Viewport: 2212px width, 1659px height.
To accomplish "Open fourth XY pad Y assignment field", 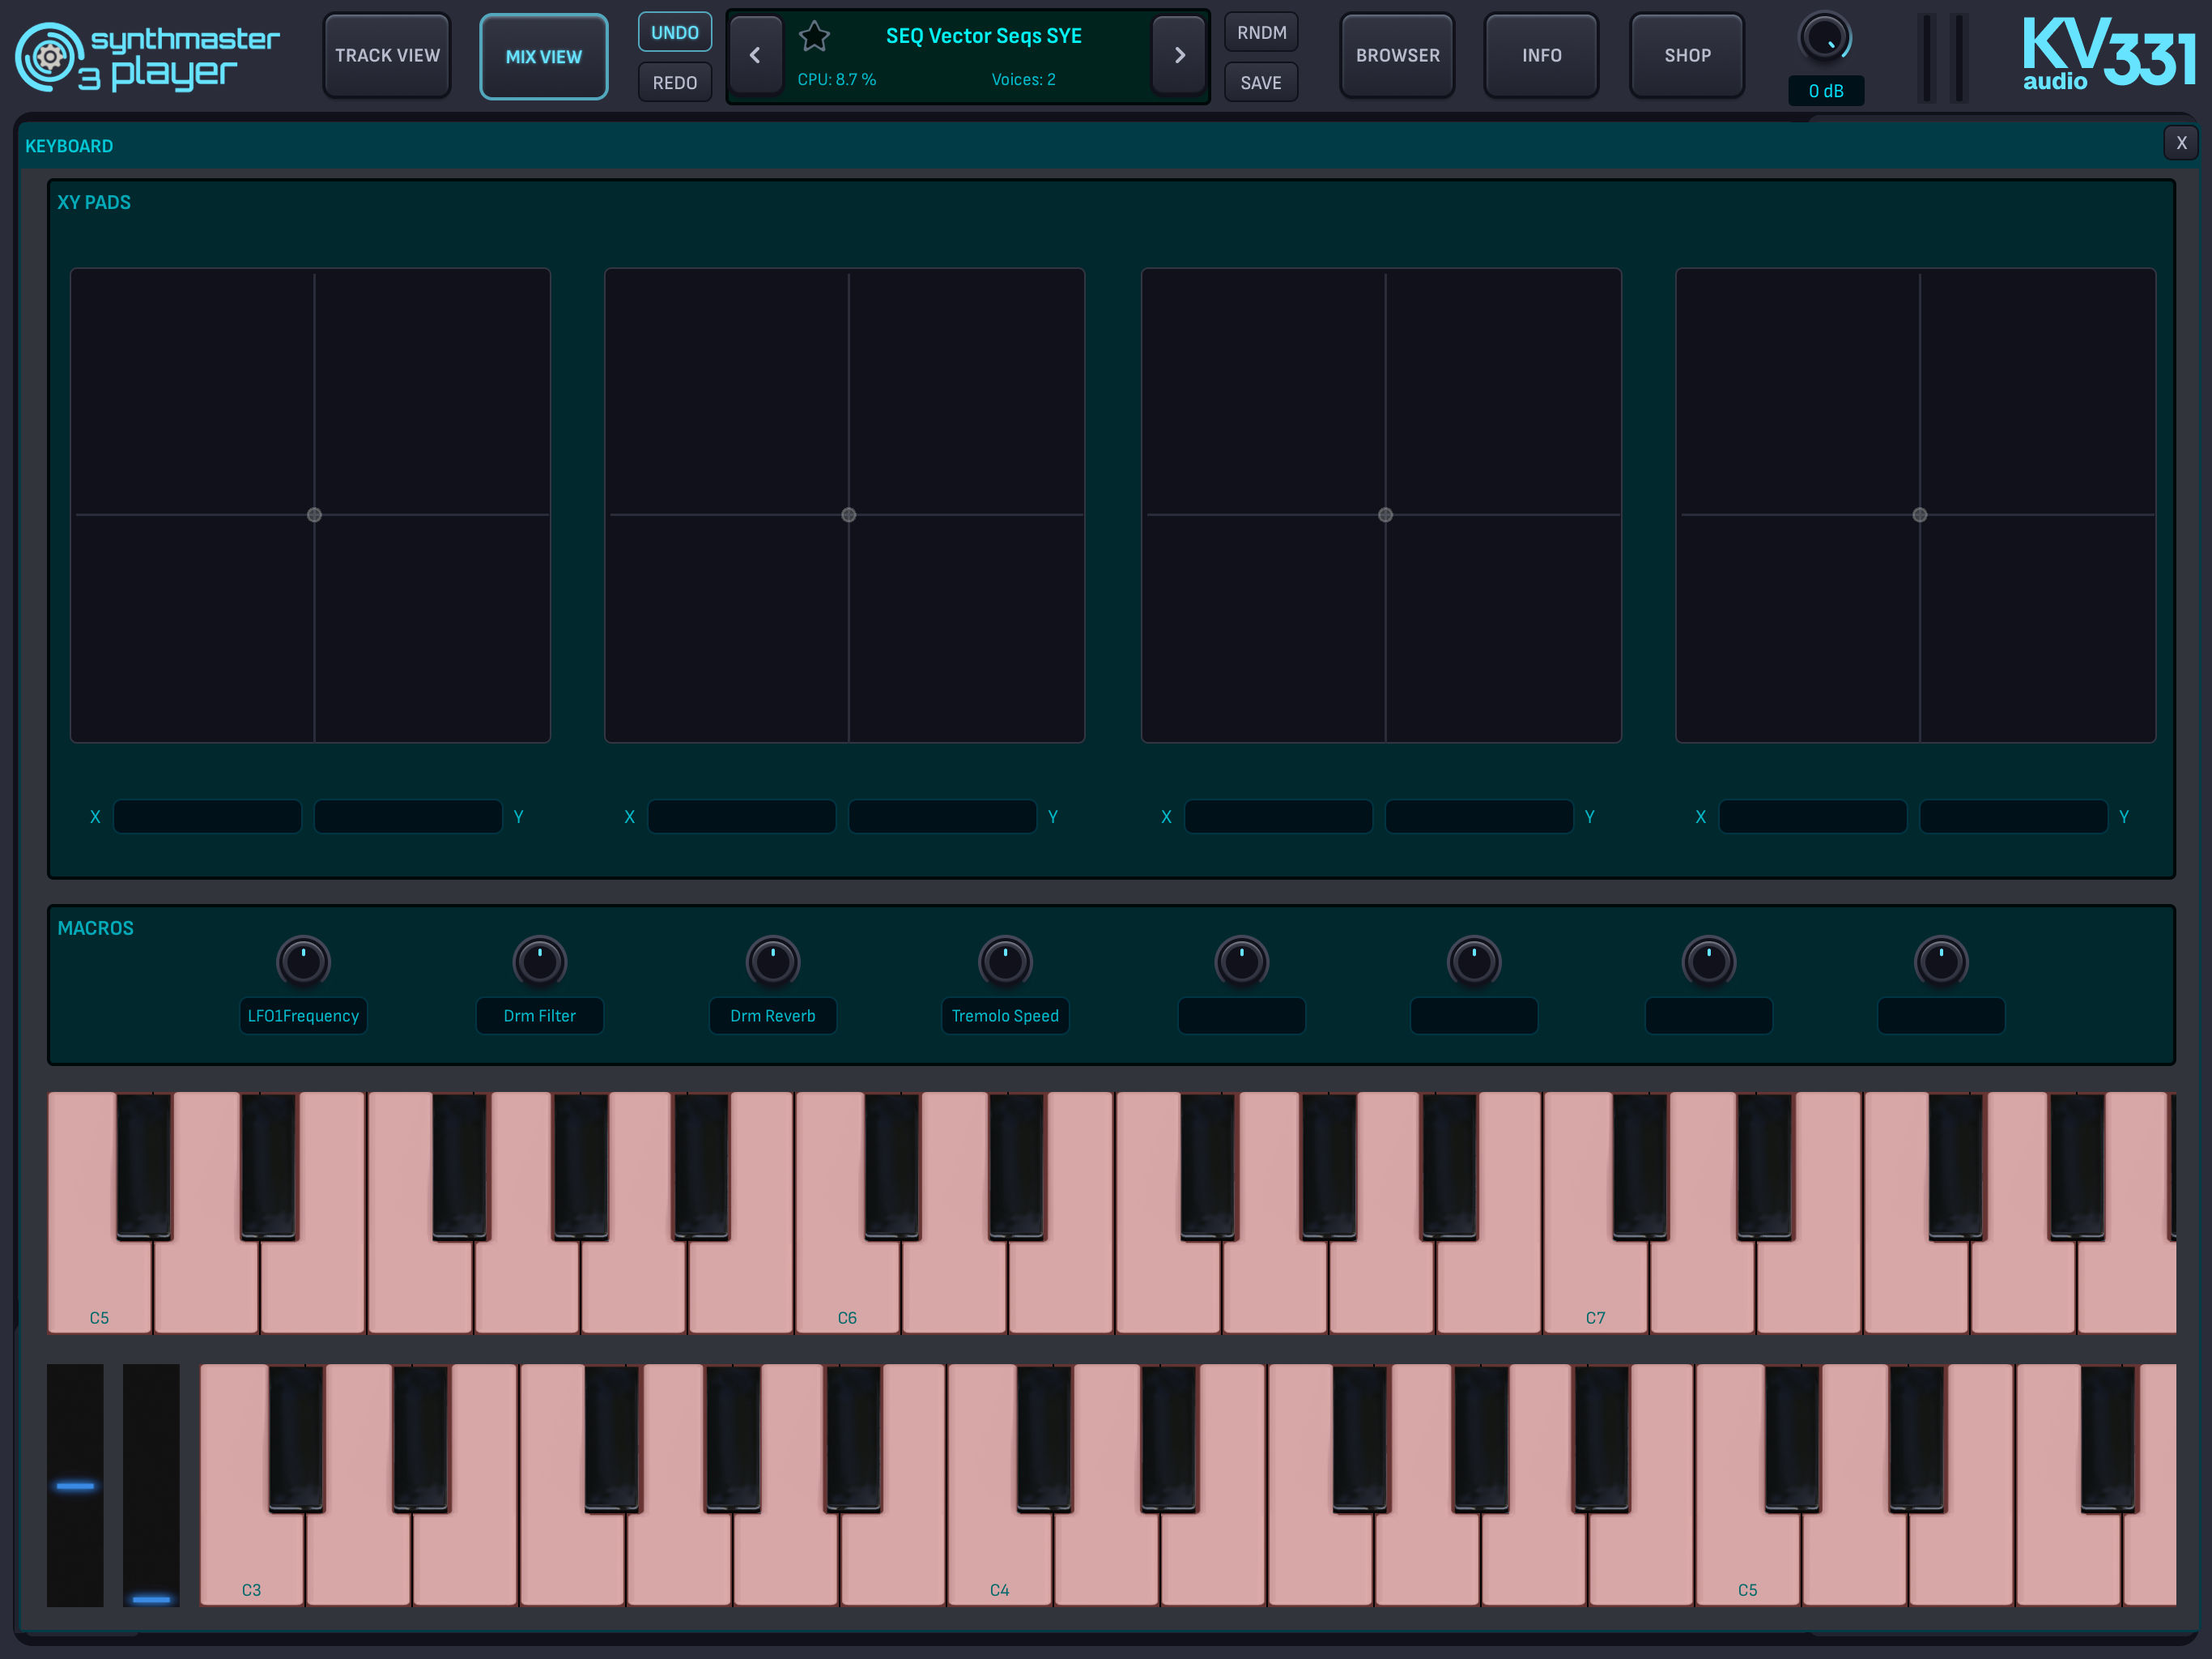I will pyautogui.click(x=2013, y=817).
